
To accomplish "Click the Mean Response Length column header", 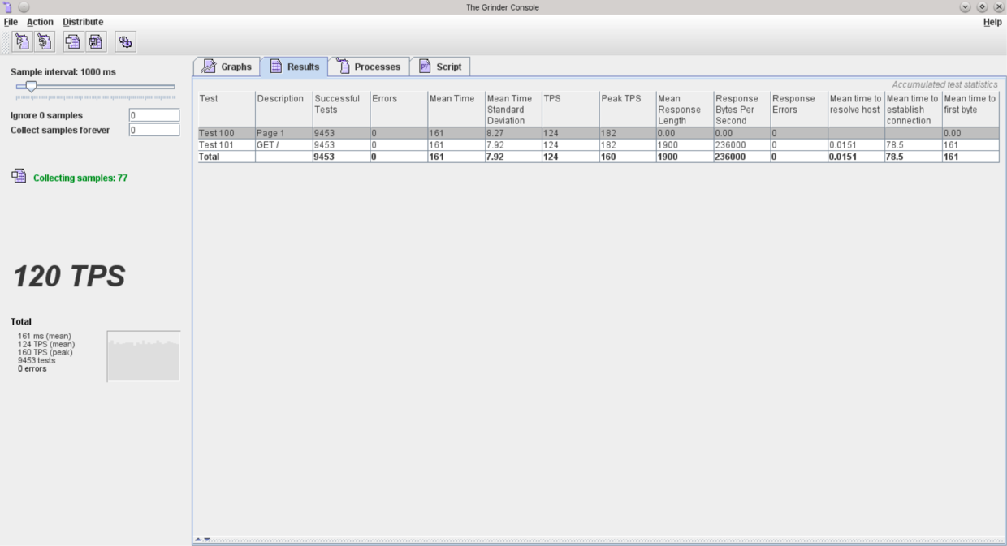I will [x=685, y=110].
